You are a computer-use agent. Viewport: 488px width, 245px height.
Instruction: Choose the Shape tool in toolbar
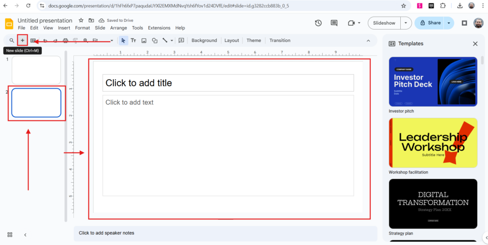[154, 40]
